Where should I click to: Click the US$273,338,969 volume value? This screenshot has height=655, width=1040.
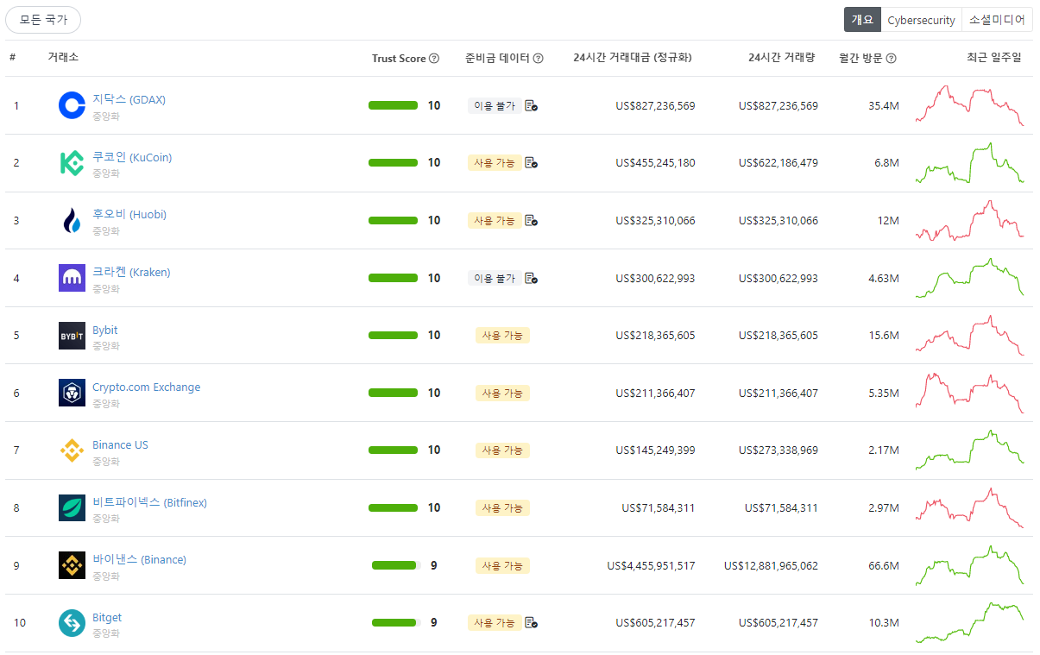(x=778, y=450)
